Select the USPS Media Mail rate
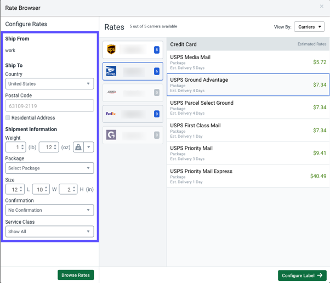 tap(248, 62)
